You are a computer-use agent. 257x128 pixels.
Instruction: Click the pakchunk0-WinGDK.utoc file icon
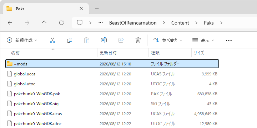click(x=10, y=124)
